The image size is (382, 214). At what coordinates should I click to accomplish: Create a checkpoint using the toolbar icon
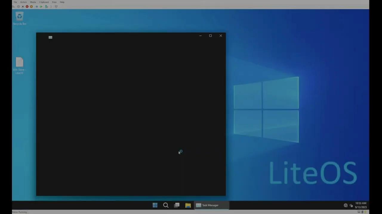[46, 7]
